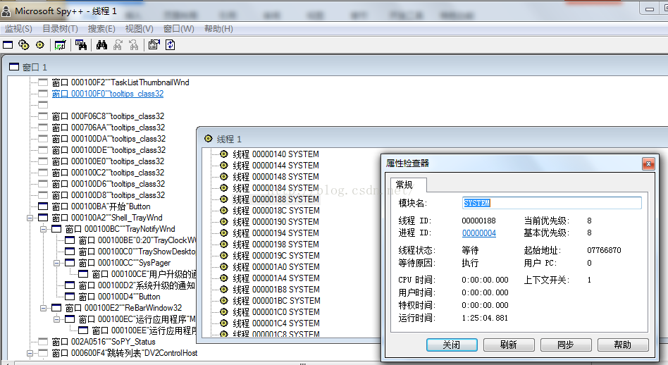Click the 关闭 button

coord(452,345)
